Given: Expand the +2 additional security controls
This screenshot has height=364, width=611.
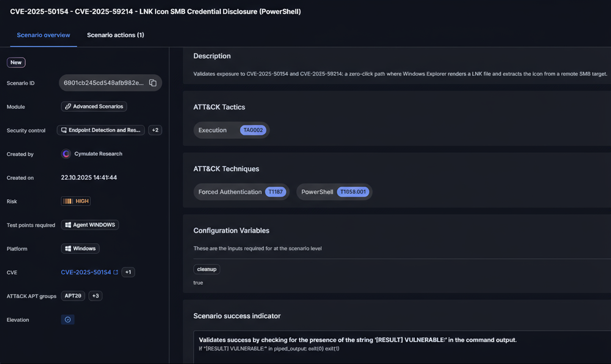Looking at the screenshot, I should 155,130.
